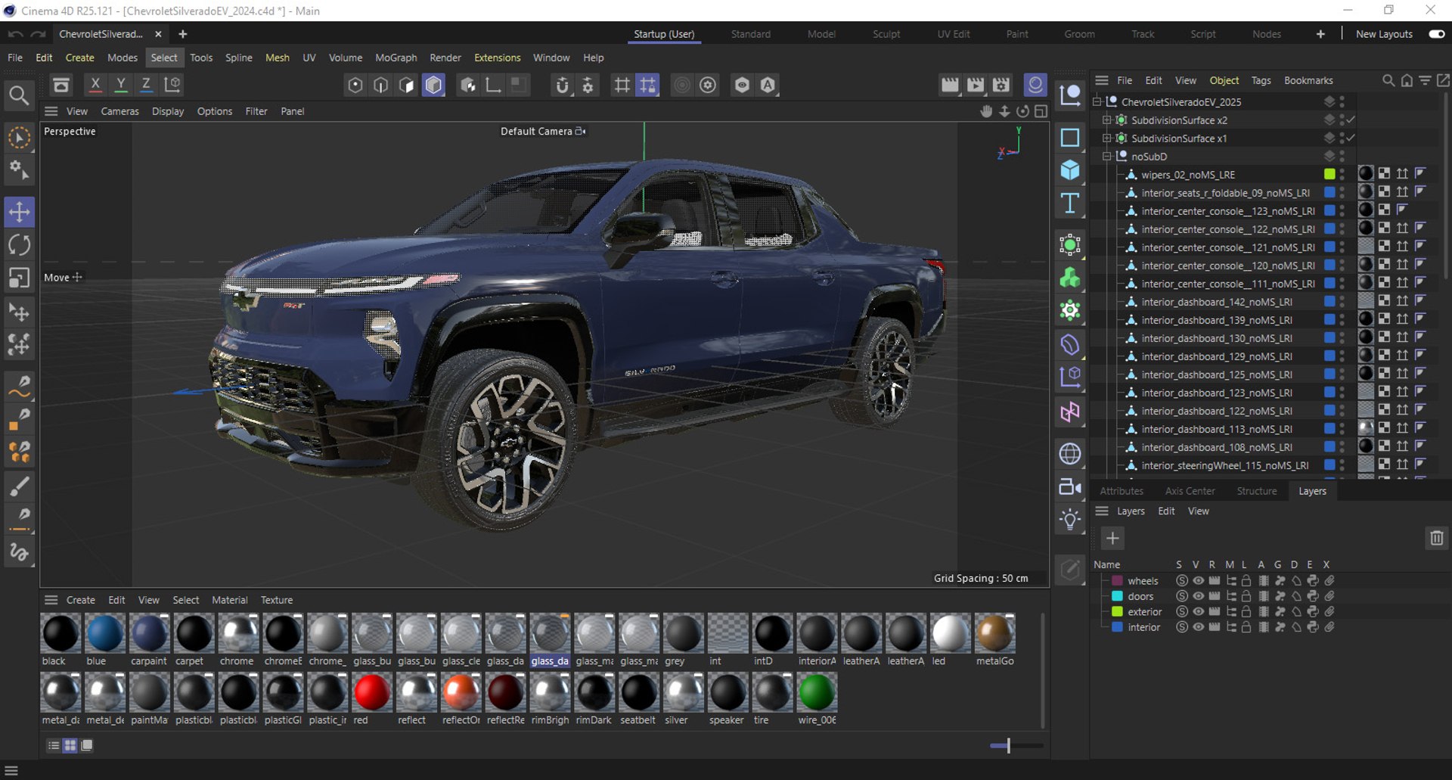Add a new document tab with plus
The width and height of the screenshot is (1452, 780).
pyautogui.click(x=182, y=34)
